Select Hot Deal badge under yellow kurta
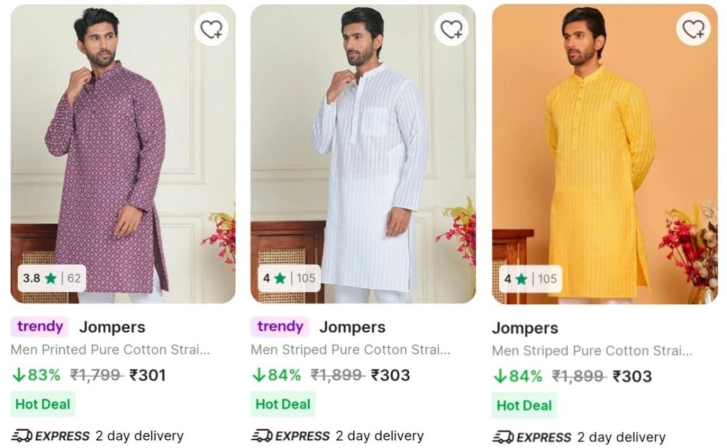Viewport: 727px width, 448px height. [524, 405]
